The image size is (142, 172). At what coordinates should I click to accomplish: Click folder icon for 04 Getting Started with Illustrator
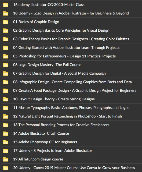pos(6,48)
